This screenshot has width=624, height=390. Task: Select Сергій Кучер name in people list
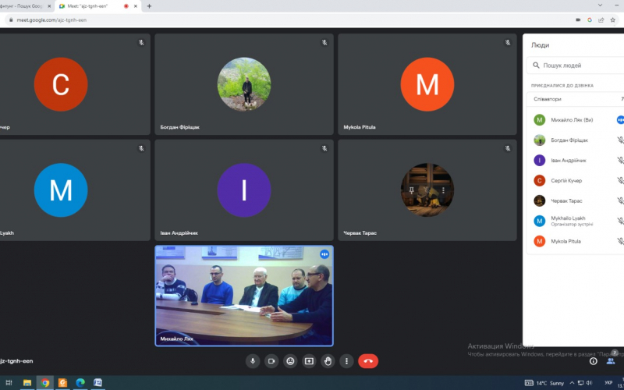[566, 181]
